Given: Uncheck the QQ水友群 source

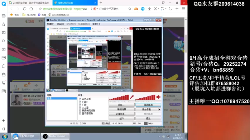Looking at the screenshot, I should point(80,99).
